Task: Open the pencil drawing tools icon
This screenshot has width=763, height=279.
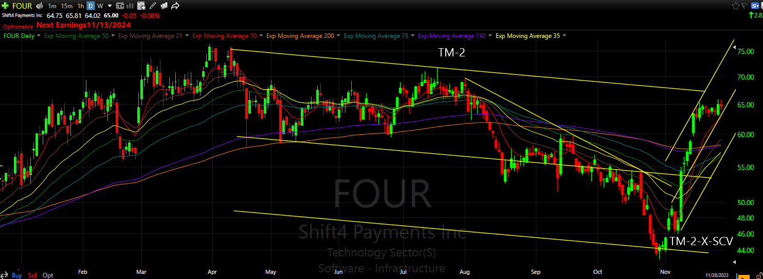Action: pos(153,6)
